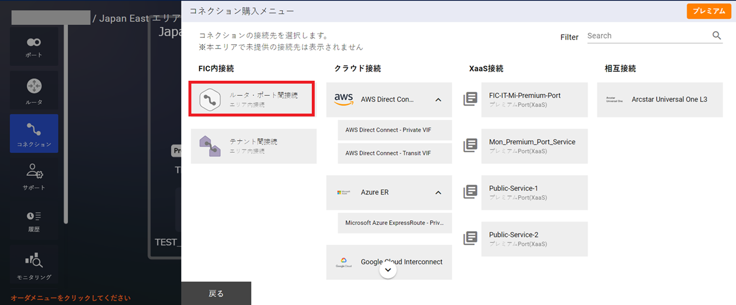Screen dimensions: 736x305
Task: Open the モニタリング sidebar icon
Action: click(33, 265)
